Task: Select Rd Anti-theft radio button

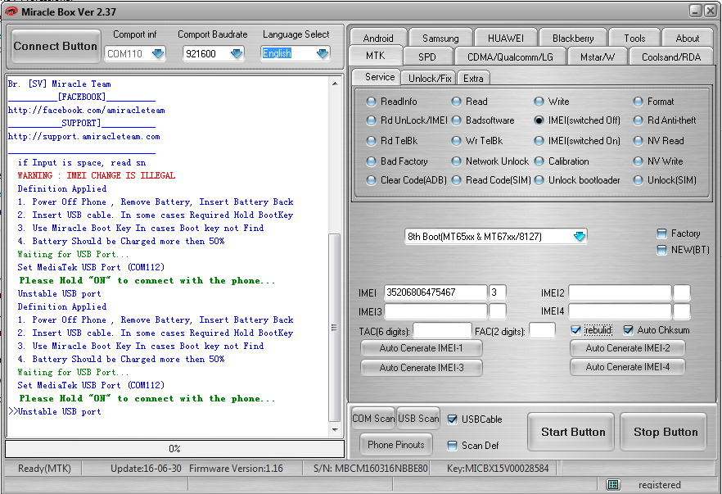Action: click(639, 120)
